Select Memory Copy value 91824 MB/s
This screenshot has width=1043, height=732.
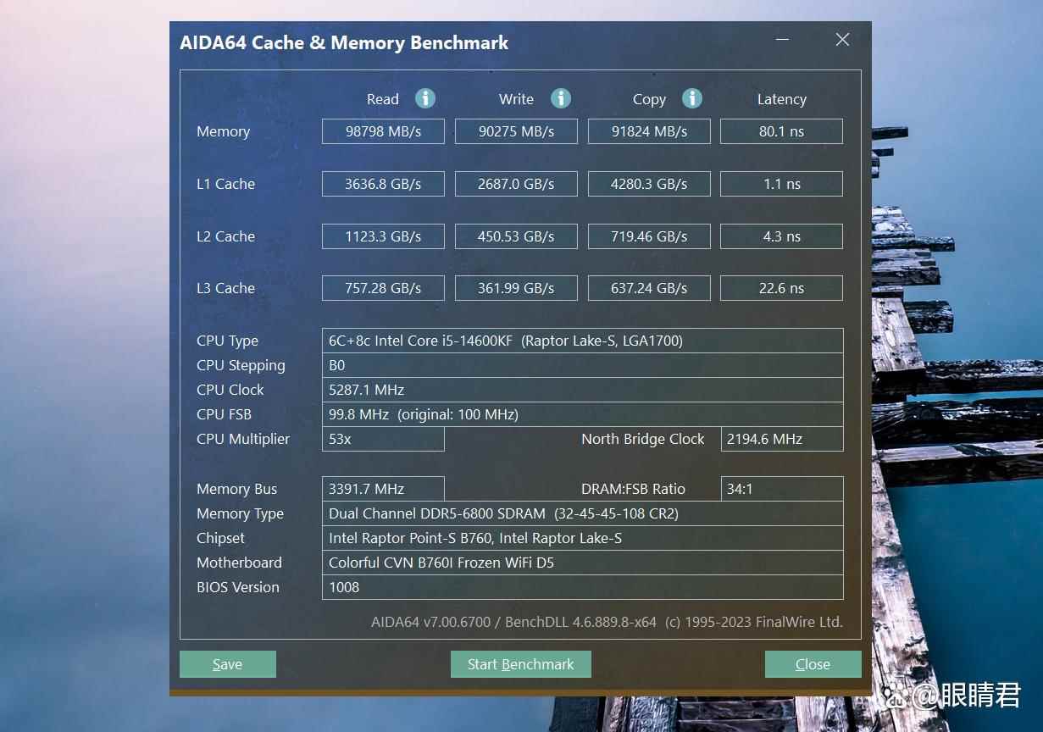649,131
